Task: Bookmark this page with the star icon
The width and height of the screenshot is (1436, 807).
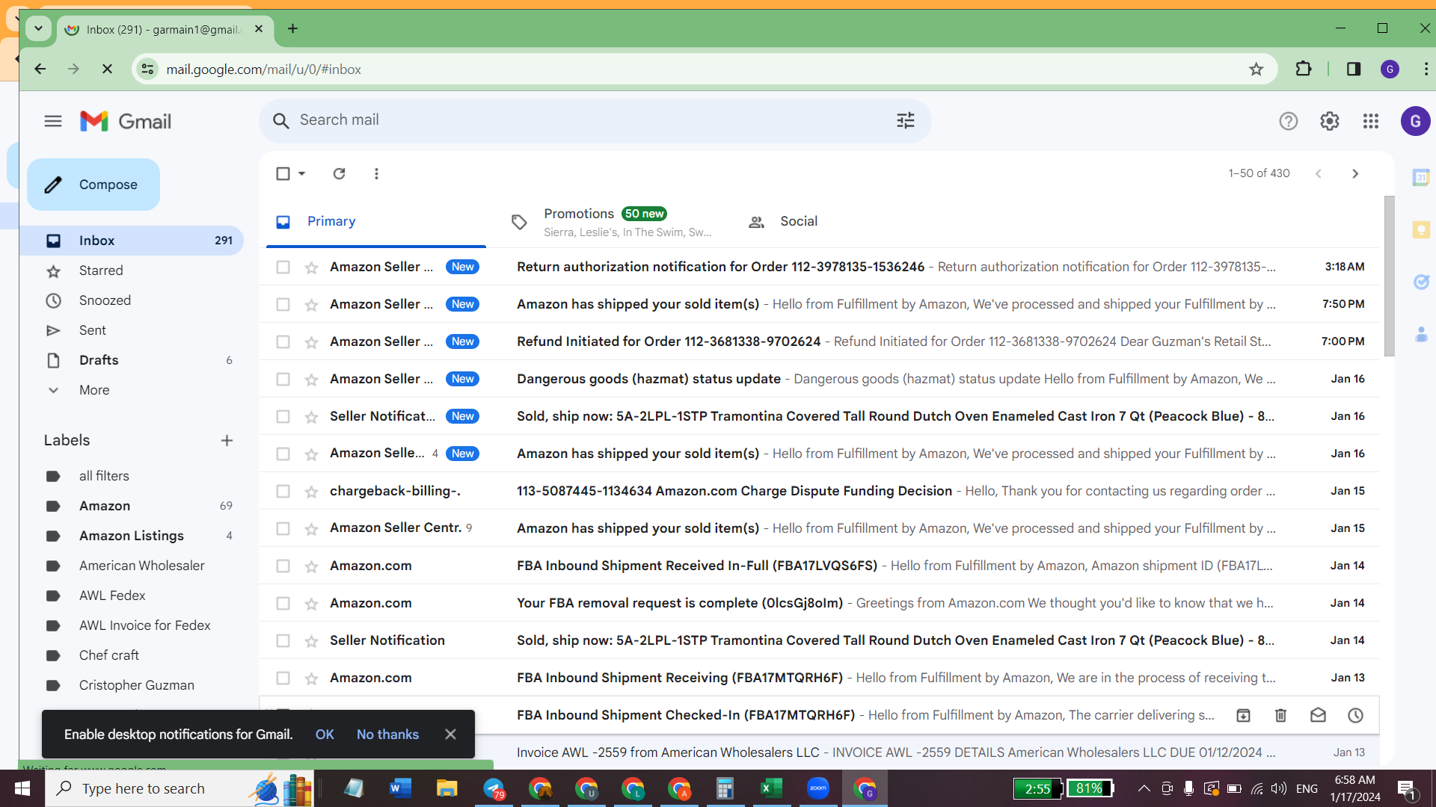Action: [1256, 69]
